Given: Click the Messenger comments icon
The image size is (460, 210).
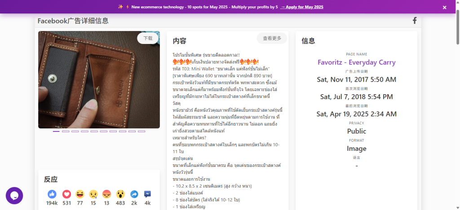Looking at the screenshot, I should (x=147, y=194).
